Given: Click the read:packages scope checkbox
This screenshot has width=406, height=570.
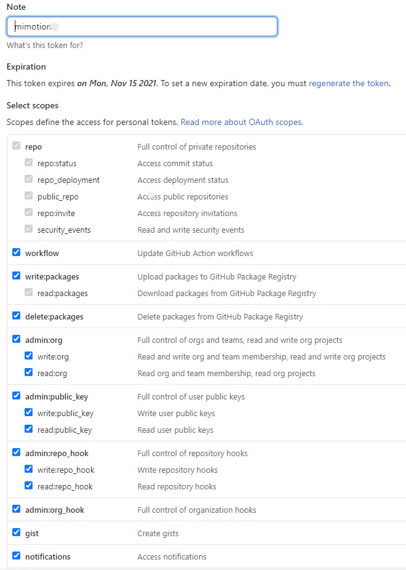Looking at the screenshot, I should click(x=29, y=293).
